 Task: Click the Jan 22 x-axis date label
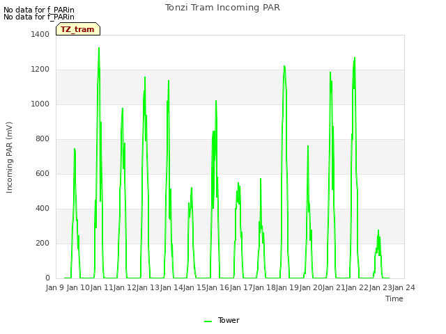[357, 287]
